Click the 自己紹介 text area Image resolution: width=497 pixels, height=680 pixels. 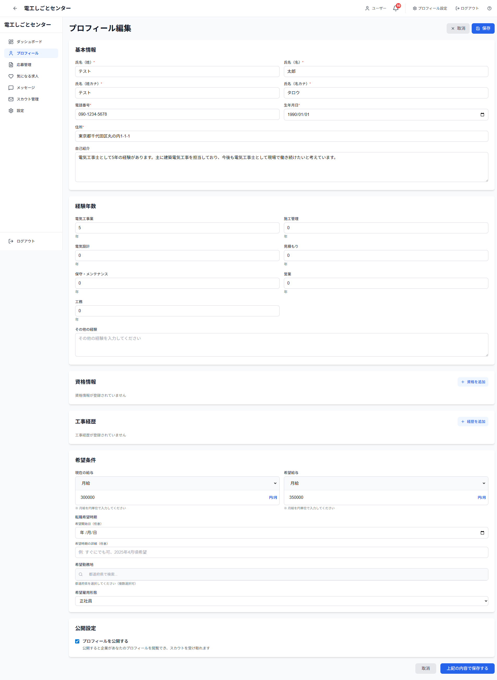pyautogui.click(x=281, y=167)
